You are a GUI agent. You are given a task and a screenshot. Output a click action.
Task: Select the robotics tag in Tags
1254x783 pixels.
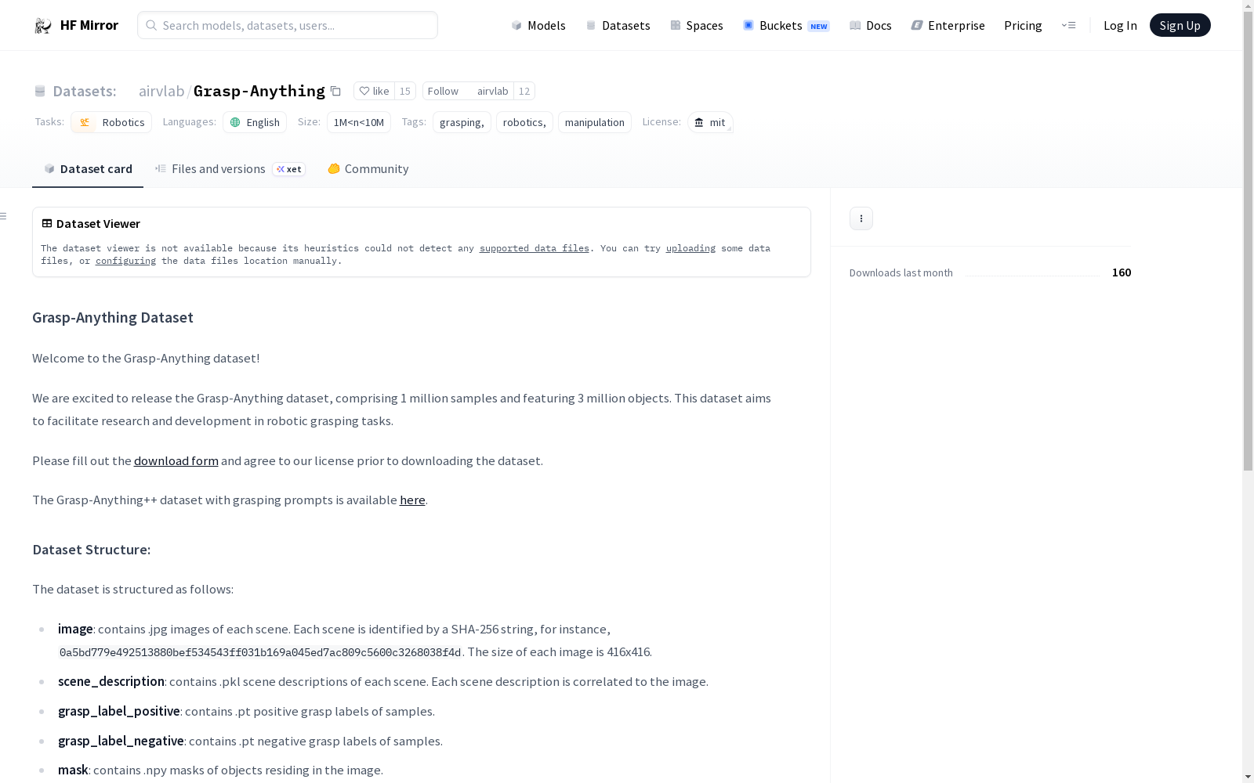(x=524, y=122)
